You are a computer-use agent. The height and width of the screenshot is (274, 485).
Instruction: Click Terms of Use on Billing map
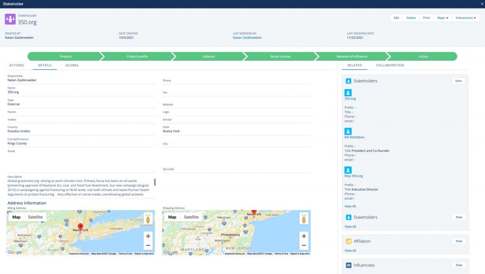(x=125, y=254)
